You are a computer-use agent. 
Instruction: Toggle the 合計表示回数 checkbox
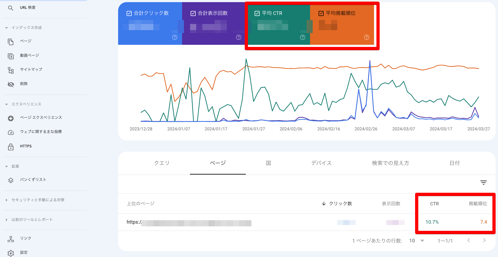[193, 13]
